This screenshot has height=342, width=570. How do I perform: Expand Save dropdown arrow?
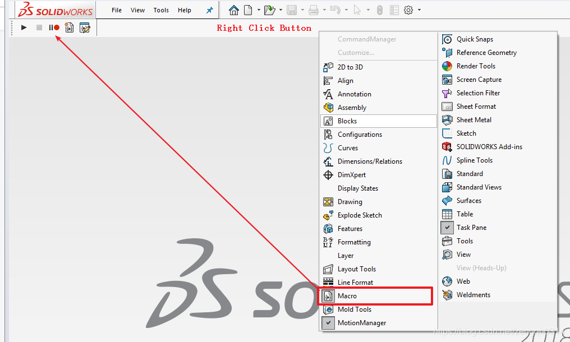pos(302,10)
